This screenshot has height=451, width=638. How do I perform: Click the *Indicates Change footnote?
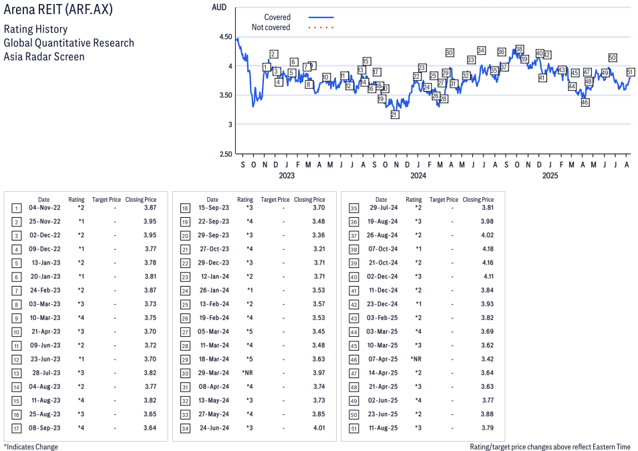coord(31,446)
